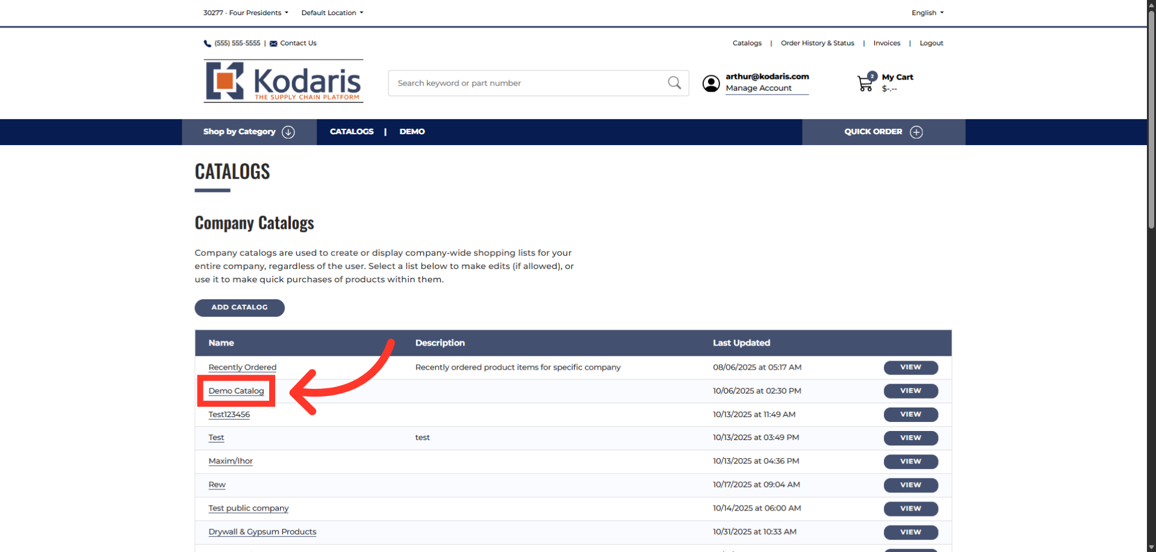Screen dimensions: 1156x552
Task: Click the phone icon beside (555) 555-5555
Action: pyautogui.click(x=207, y=43)
